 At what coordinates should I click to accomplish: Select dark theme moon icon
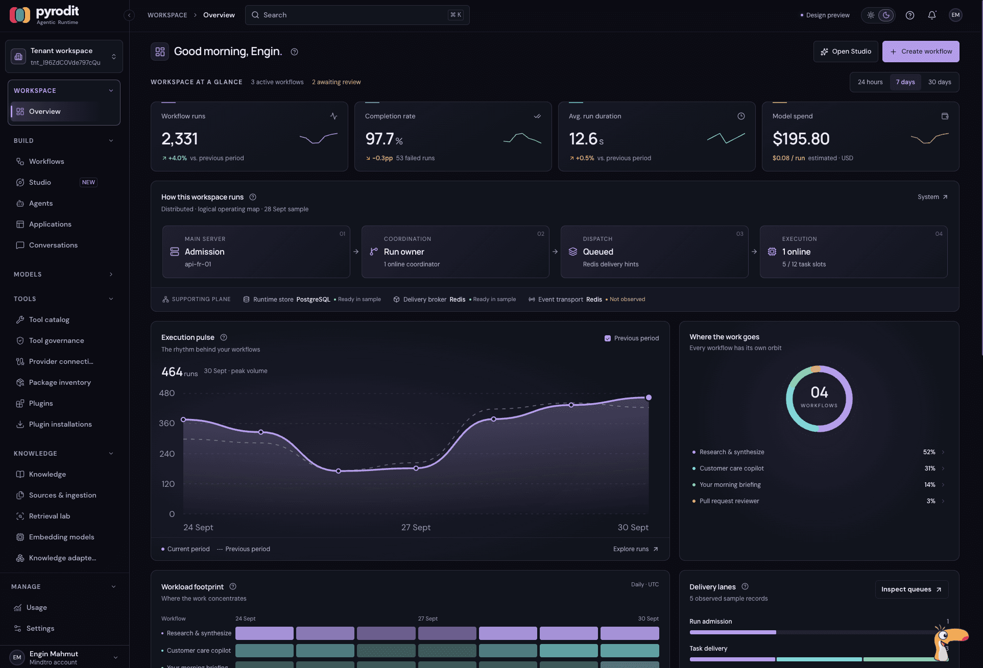[886, 15]
